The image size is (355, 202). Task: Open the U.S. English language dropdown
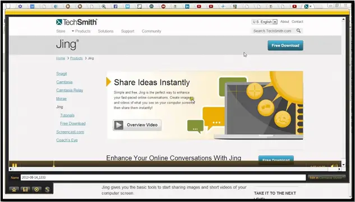tap(265, 22)
